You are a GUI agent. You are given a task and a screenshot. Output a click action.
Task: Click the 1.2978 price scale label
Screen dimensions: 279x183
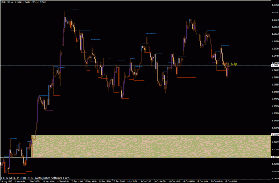click(275, 56)
